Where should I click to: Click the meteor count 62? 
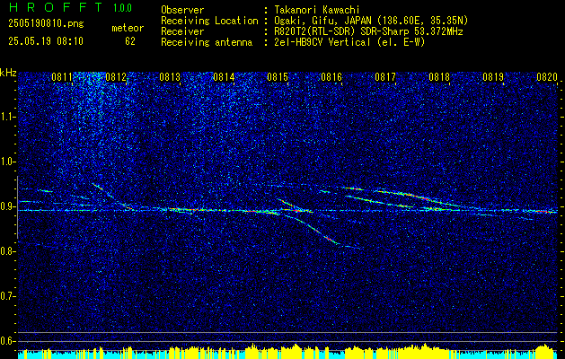pos(130,41)
